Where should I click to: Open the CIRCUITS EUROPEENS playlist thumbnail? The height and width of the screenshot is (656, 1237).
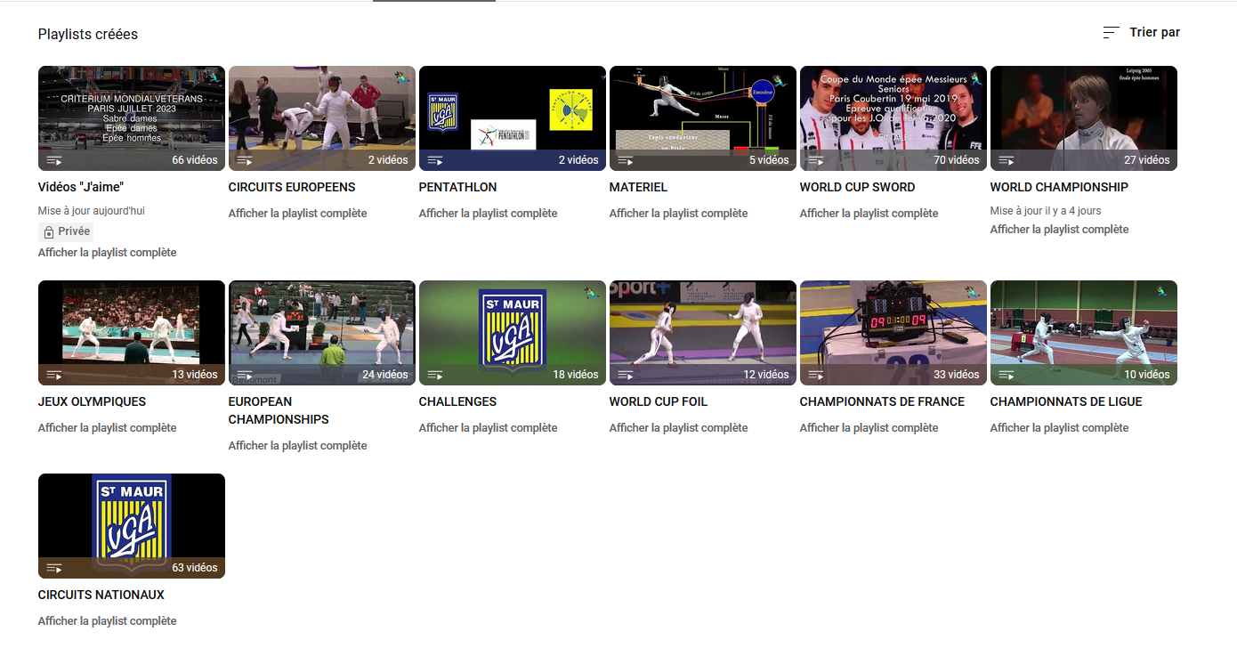(x=322, y=118)
